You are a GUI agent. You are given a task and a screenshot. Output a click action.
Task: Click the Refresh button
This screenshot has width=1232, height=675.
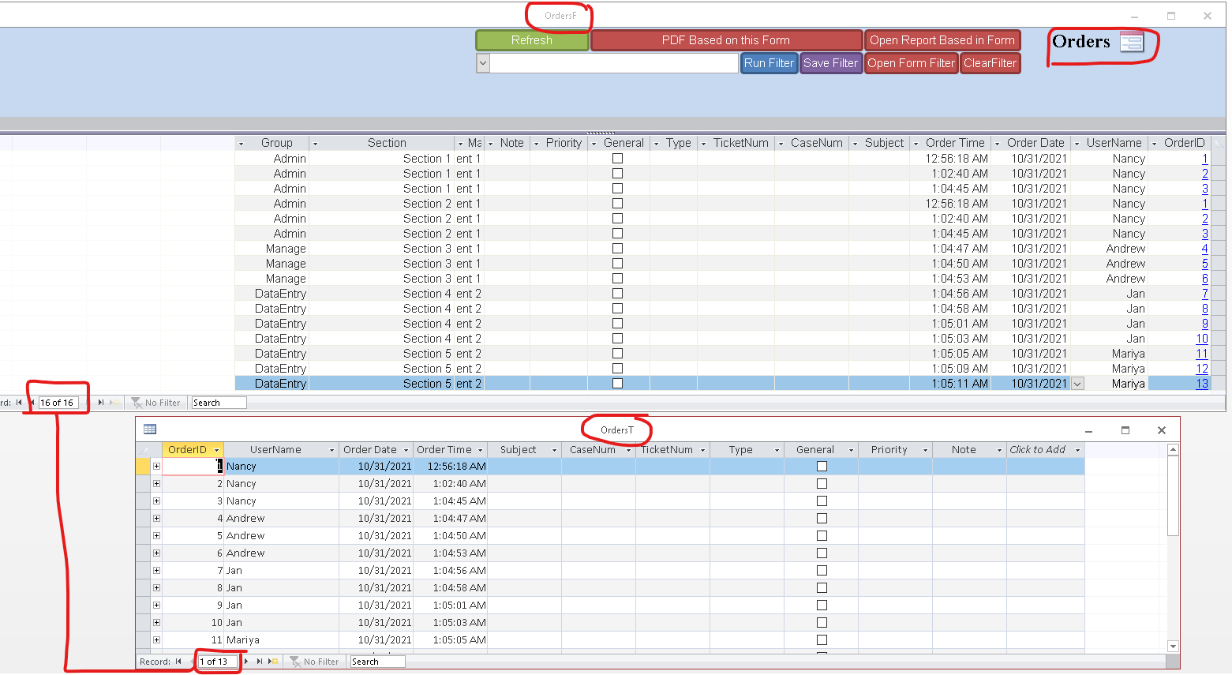(x=532, y=40)
